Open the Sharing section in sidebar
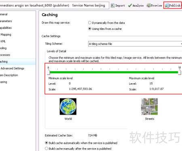The height and width of the screenshot is (151, 182). pos(4,82)
